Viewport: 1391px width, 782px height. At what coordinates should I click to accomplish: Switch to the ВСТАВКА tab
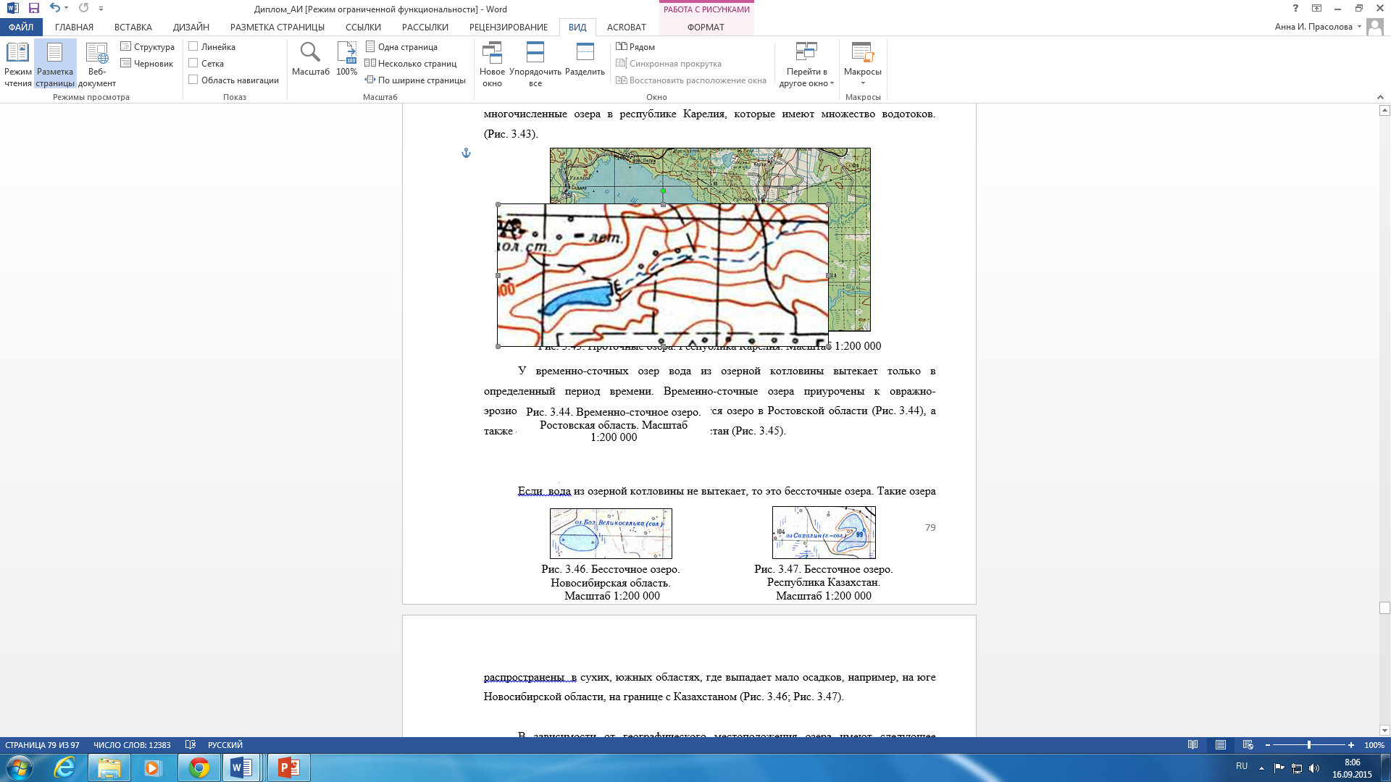[133, 28]
